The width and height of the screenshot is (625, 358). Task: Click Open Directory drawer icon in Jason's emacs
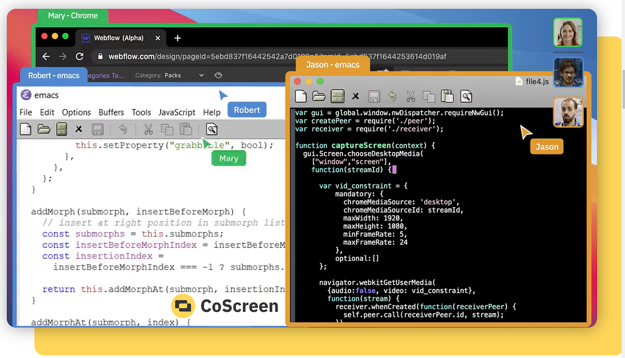(337, 96)
